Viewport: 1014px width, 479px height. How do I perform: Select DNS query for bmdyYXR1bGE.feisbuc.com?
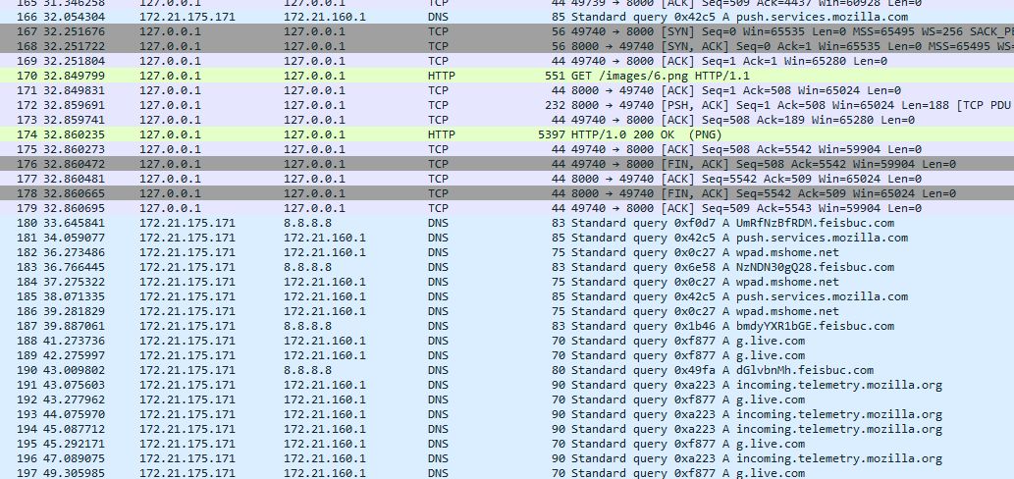pos(507,327)
